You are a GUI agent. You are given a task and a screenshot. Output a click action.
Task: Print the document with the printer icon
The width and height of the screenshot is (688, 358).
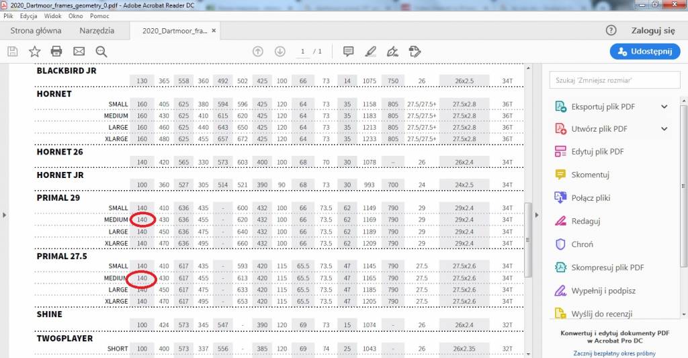point(56,51)
